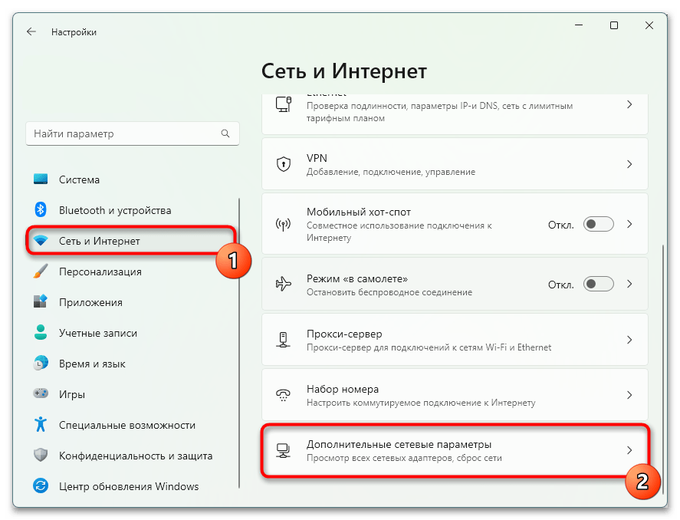Click the Откл. label for Мобильный хот-спот

click(560, 225)
